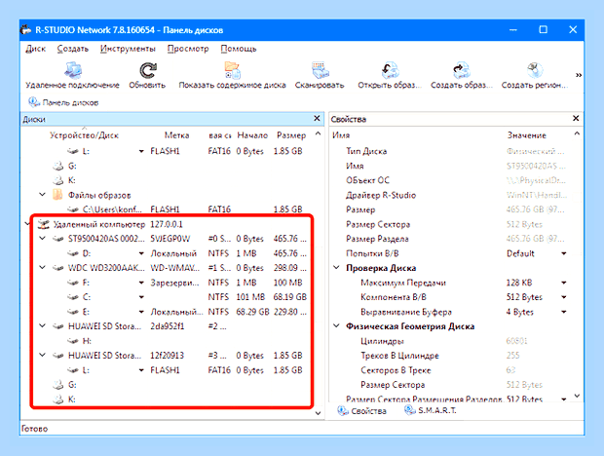Select HUAWEI SD Storage 12f20913 device icon

(x=57, y=356)
